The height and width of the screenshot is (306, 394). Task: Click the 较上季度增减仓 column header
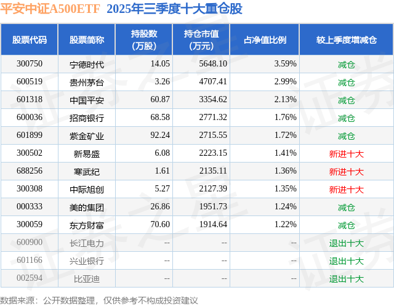pyautogui.click(x=347, y=39)
